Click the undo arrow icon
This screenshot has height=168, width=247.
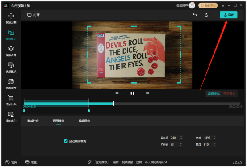click(195, 15)
